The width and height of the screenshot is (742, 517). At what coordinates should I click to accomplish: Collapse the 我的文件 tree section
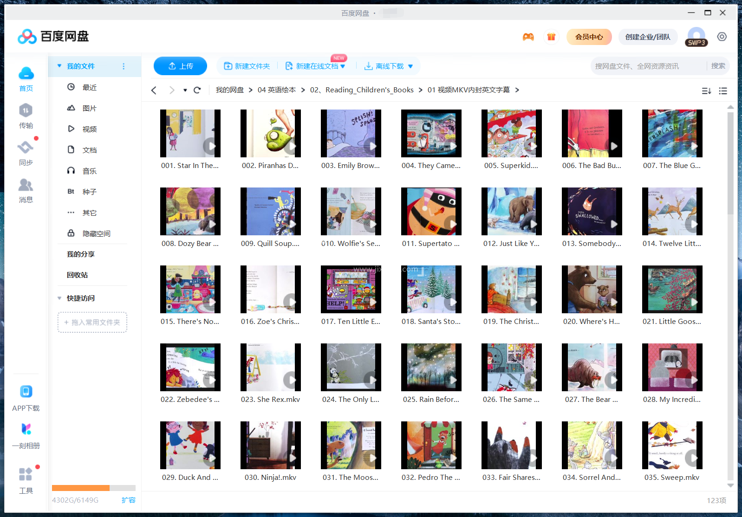[x=59, y=66]
